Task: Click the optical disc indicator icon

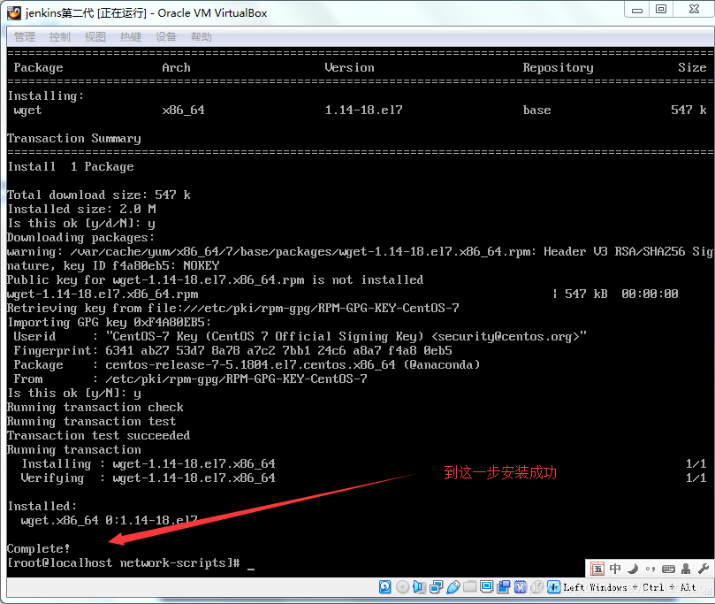Action: [x=402, y=587]
